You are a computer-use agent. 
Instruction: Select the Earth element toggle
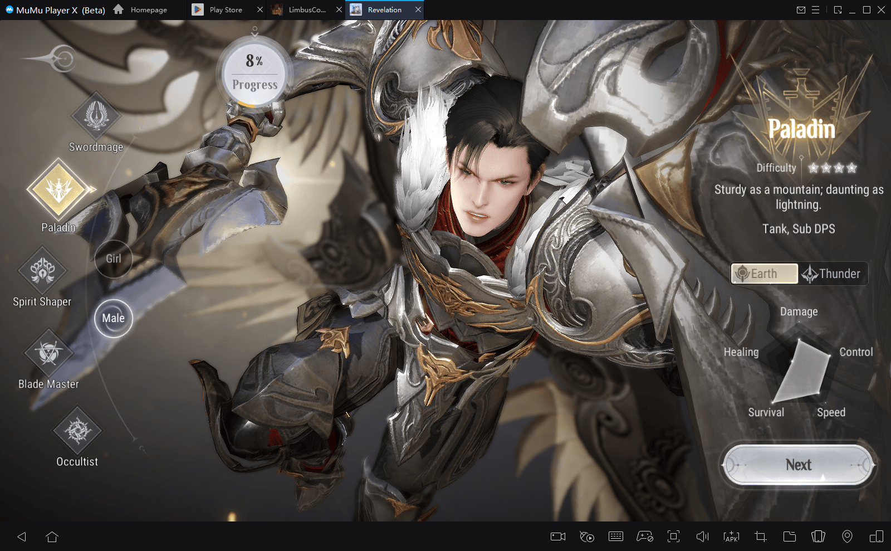764,274
